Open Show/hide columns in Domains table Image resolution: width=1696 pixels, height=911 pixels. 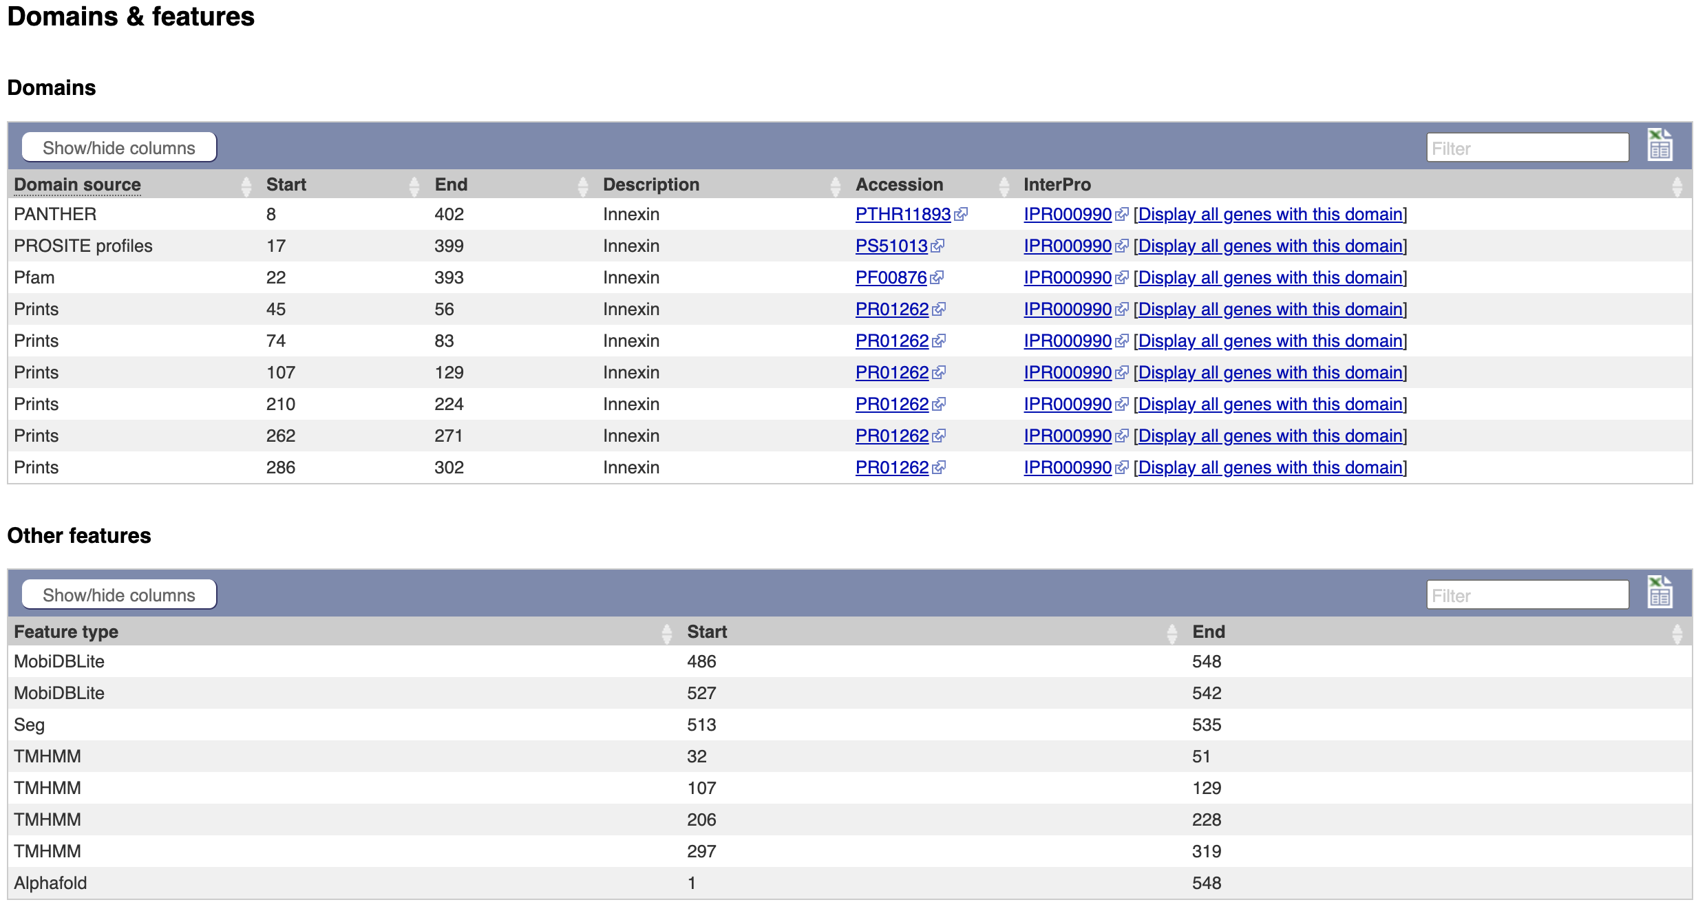click(119, 147)
